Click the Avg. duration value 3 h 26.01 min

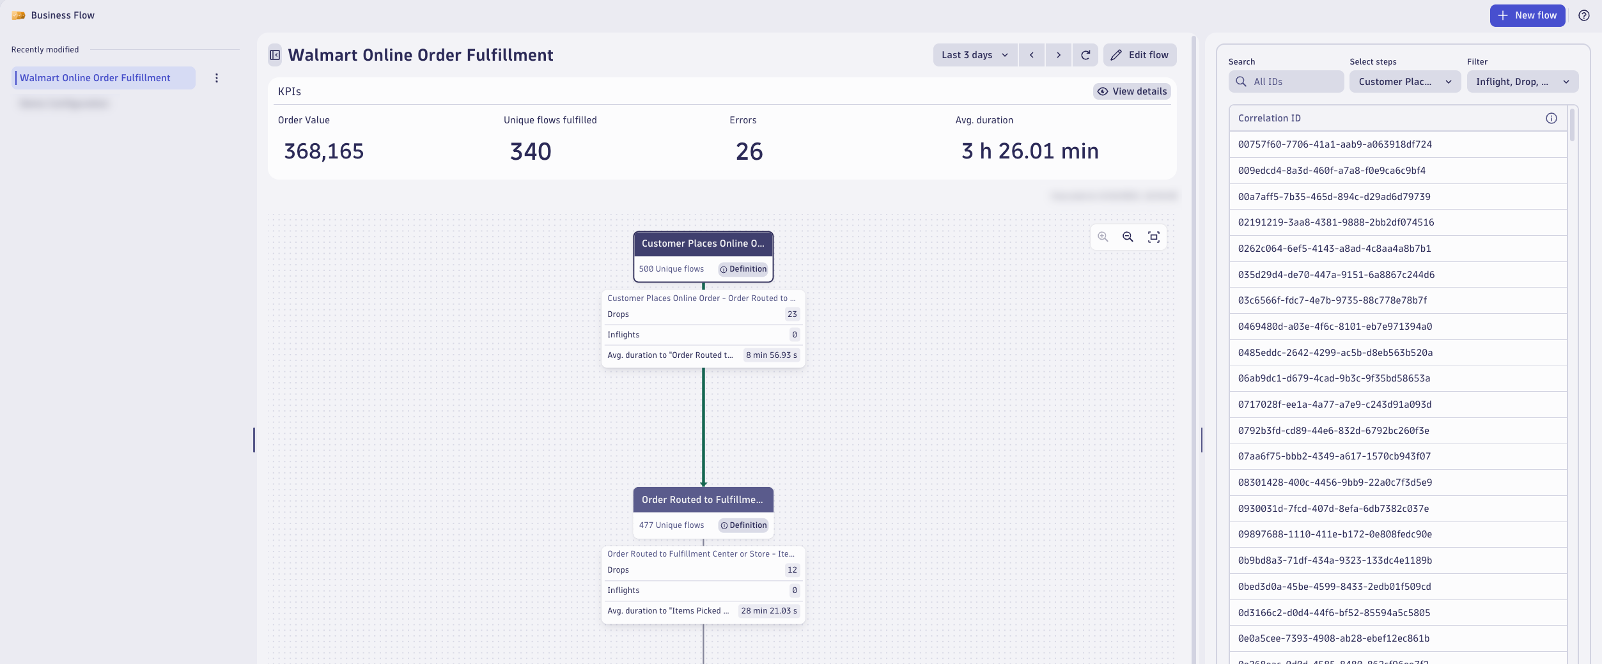click(1030, 151)
